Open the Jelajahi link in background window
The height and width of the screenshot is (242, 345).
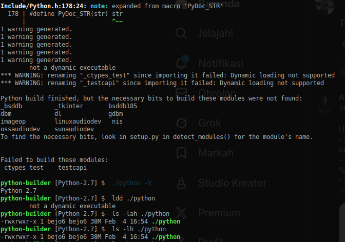point(216,33)
